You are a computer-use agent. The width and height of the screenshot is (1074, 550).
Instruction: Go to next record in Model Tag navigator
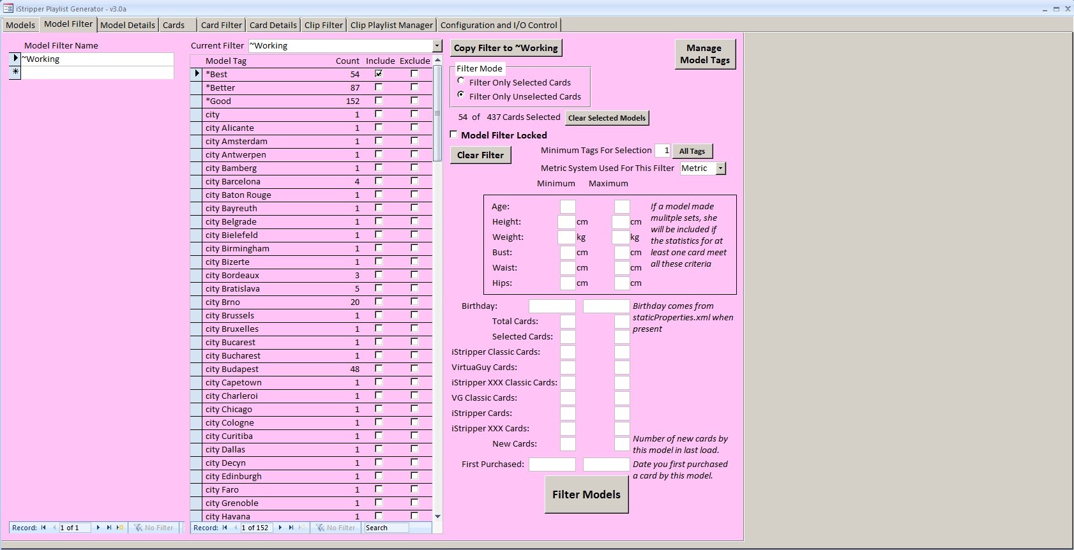coord(280,528)
